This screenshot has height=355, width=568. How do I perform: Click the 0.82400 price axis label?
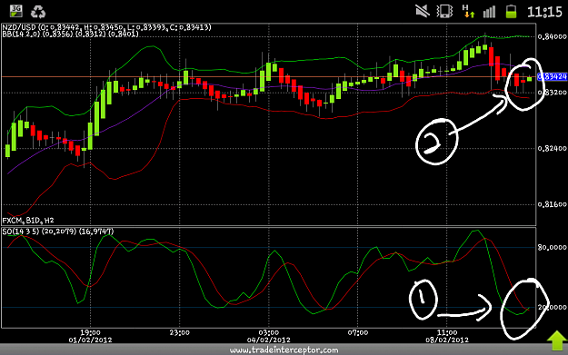coord(552,148)
